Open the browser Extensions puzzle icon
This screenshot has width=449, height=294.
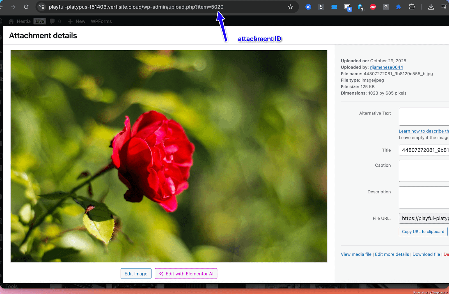click(x=412, y=7)
